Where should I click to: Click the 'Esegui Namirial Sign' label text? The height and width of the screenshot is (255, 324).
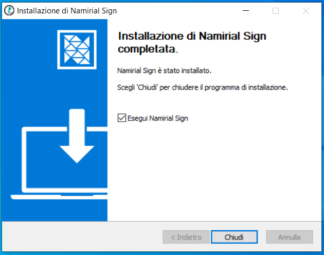[x=158, y=118]
